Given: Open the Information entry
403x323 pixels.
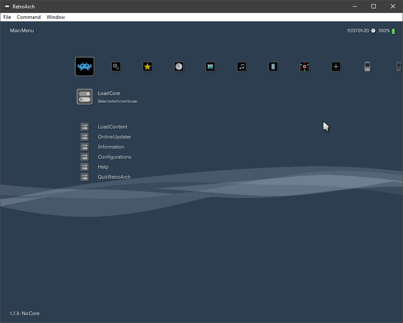Looking at the screenshot, I should pyautogui.click(x=111, y=146).
